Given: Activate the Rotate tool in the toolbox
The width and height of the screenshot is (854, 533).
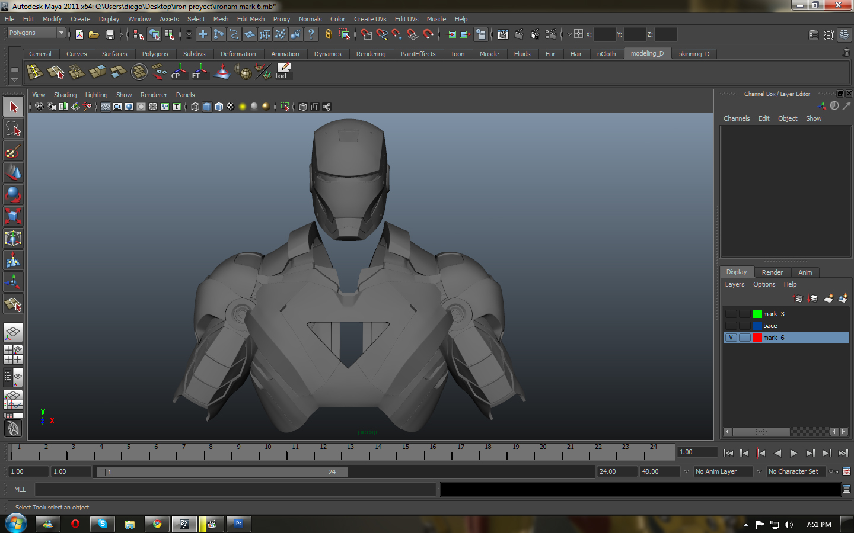Looking at the screenshot, I should click(x=13, y=194).
